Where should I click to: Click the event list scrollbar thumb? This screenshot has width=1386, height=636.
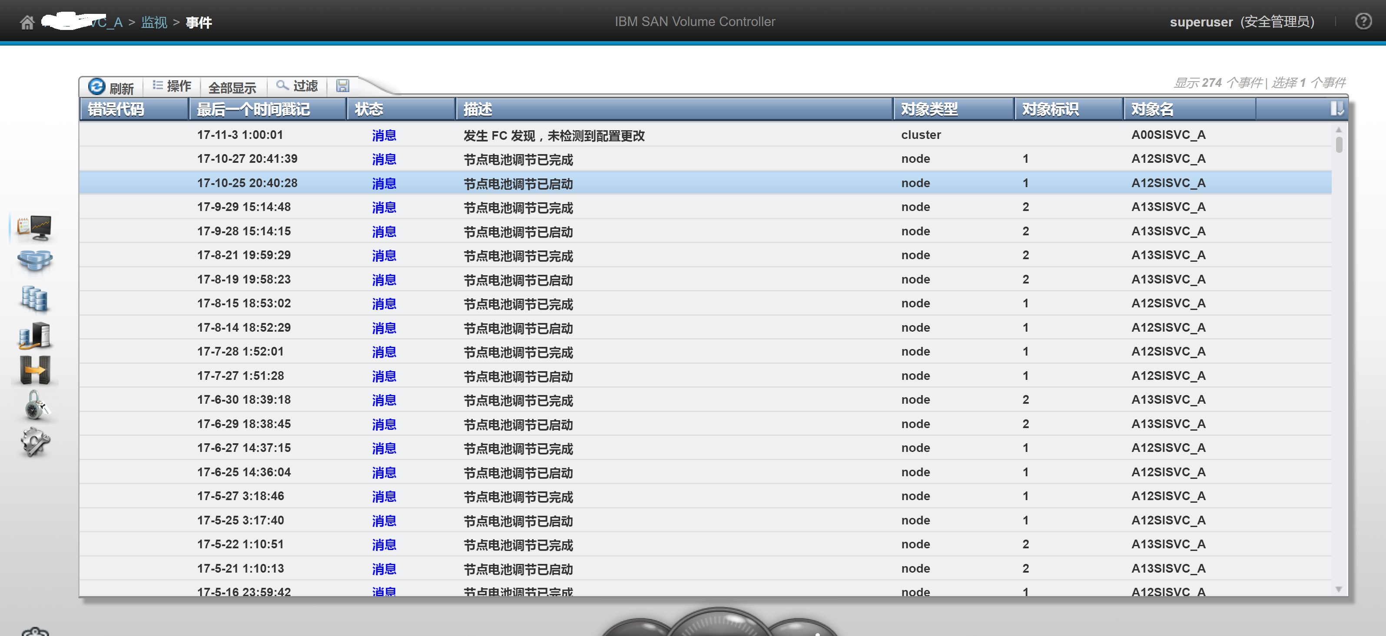coord(1339,145)
